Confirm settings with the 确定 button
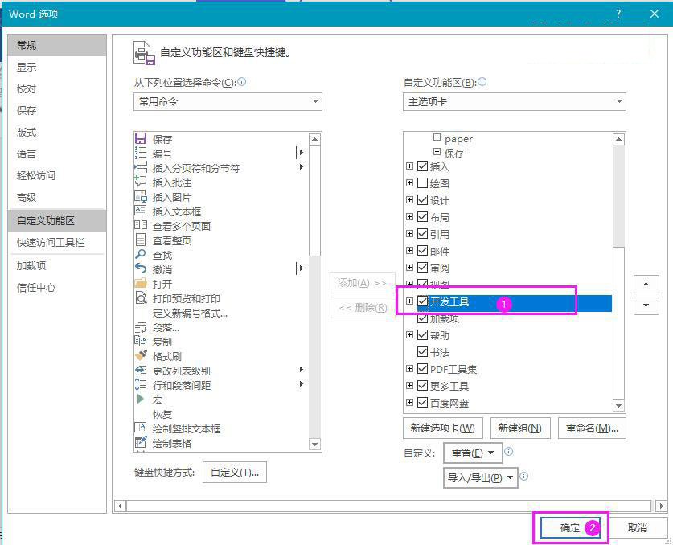 pos(569,528)
